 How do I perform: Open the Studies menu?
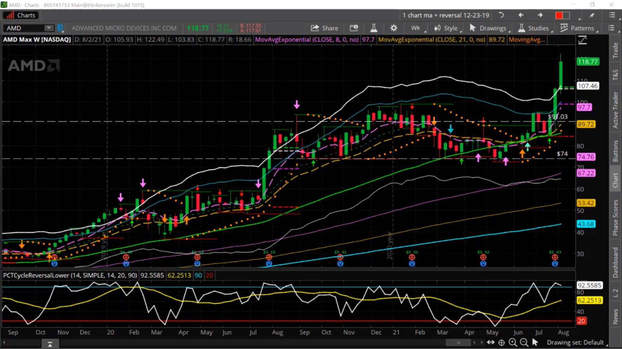(x=535, y=28)
